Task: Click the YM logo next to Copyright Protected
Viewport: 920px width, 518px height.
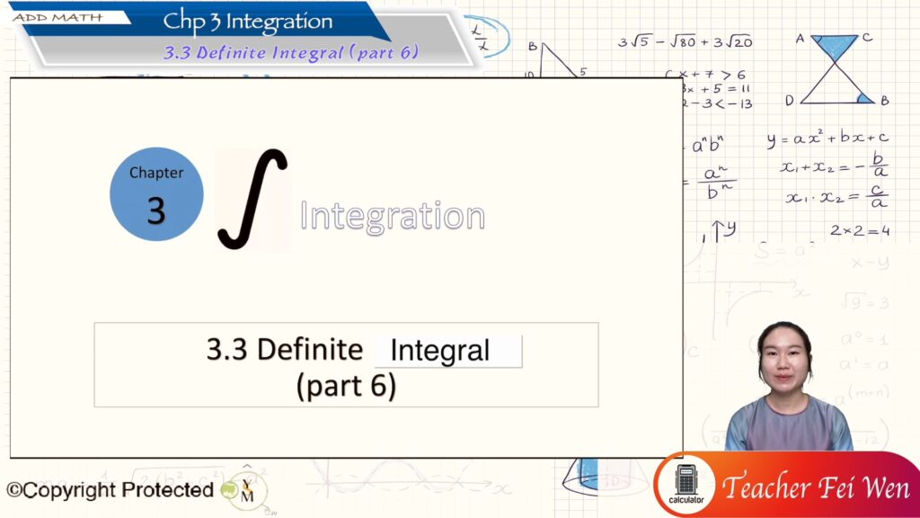Action: pos(245,490)
